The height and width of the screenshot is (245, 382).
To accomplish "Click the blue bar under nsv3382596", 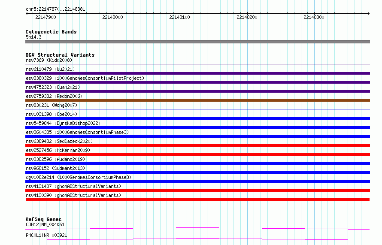I will point(197,163).
